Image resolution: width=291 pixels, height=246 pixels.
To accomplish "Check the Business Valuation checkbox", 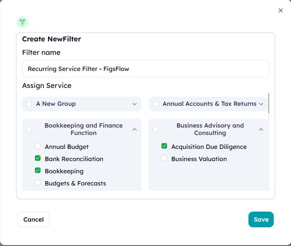I will pos(164,158).
